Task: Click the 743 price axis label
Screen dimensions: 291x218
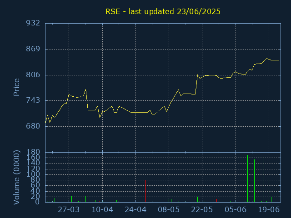Action: [x=33, y=100]
